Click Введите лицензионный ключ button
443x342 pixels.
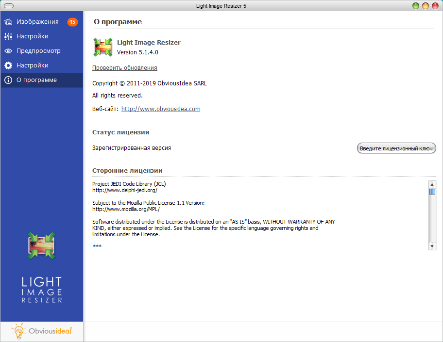tap(396, 148)
